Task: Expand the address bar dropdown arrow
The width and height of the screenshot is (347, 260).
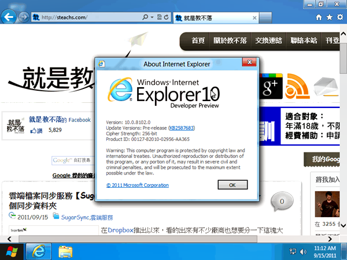Action: (x=152, y=17)
